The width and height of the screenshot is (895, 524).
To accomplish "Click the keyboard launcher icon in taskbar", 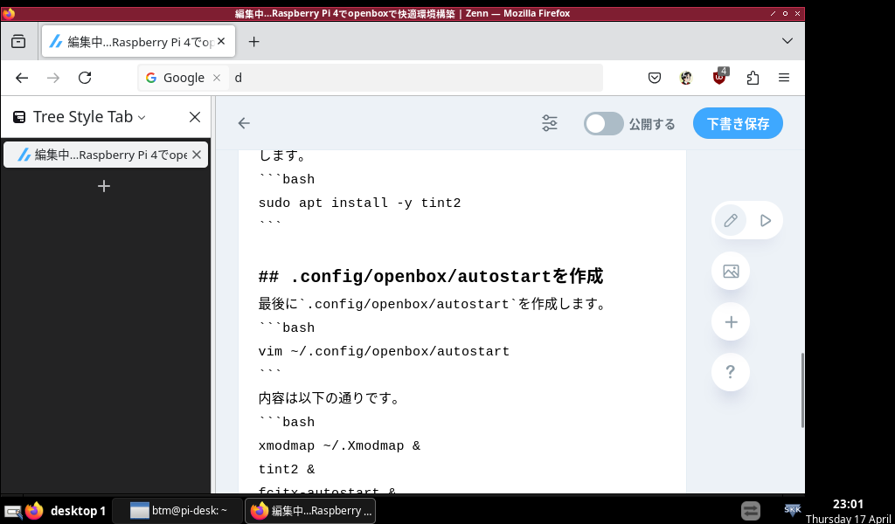I will coord(12,511).
